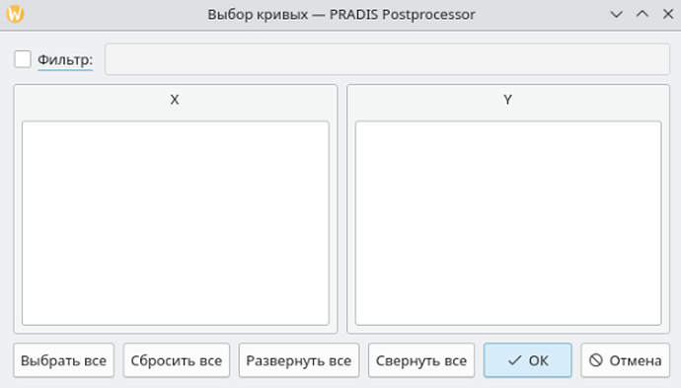Click the Y column header label
Viewport: 681px width, 388px height.
[x=507, y=100]
